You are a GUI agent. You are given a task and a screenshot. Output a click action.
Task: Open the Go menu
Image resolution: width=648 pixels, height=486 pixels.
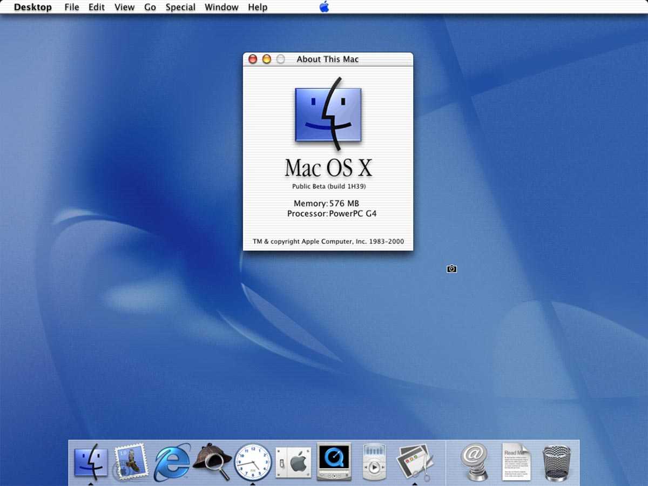click(x=150, y=7)
